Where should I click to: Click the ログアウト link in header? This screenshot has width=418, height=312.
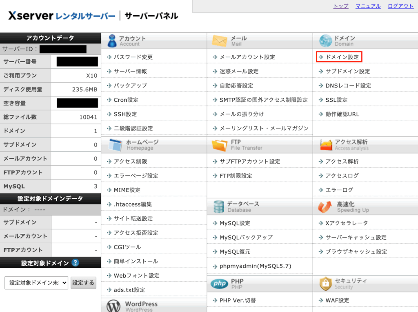point(400,6)
